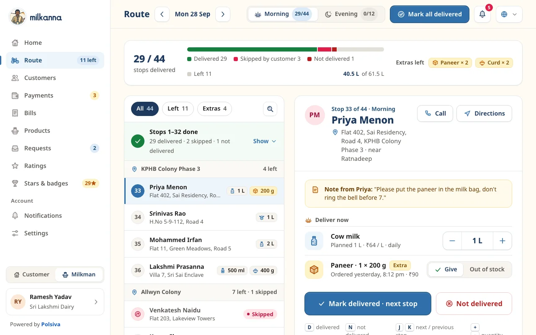Filter stops by All 44
Viewport: 536px width, 335px height.
145,109
